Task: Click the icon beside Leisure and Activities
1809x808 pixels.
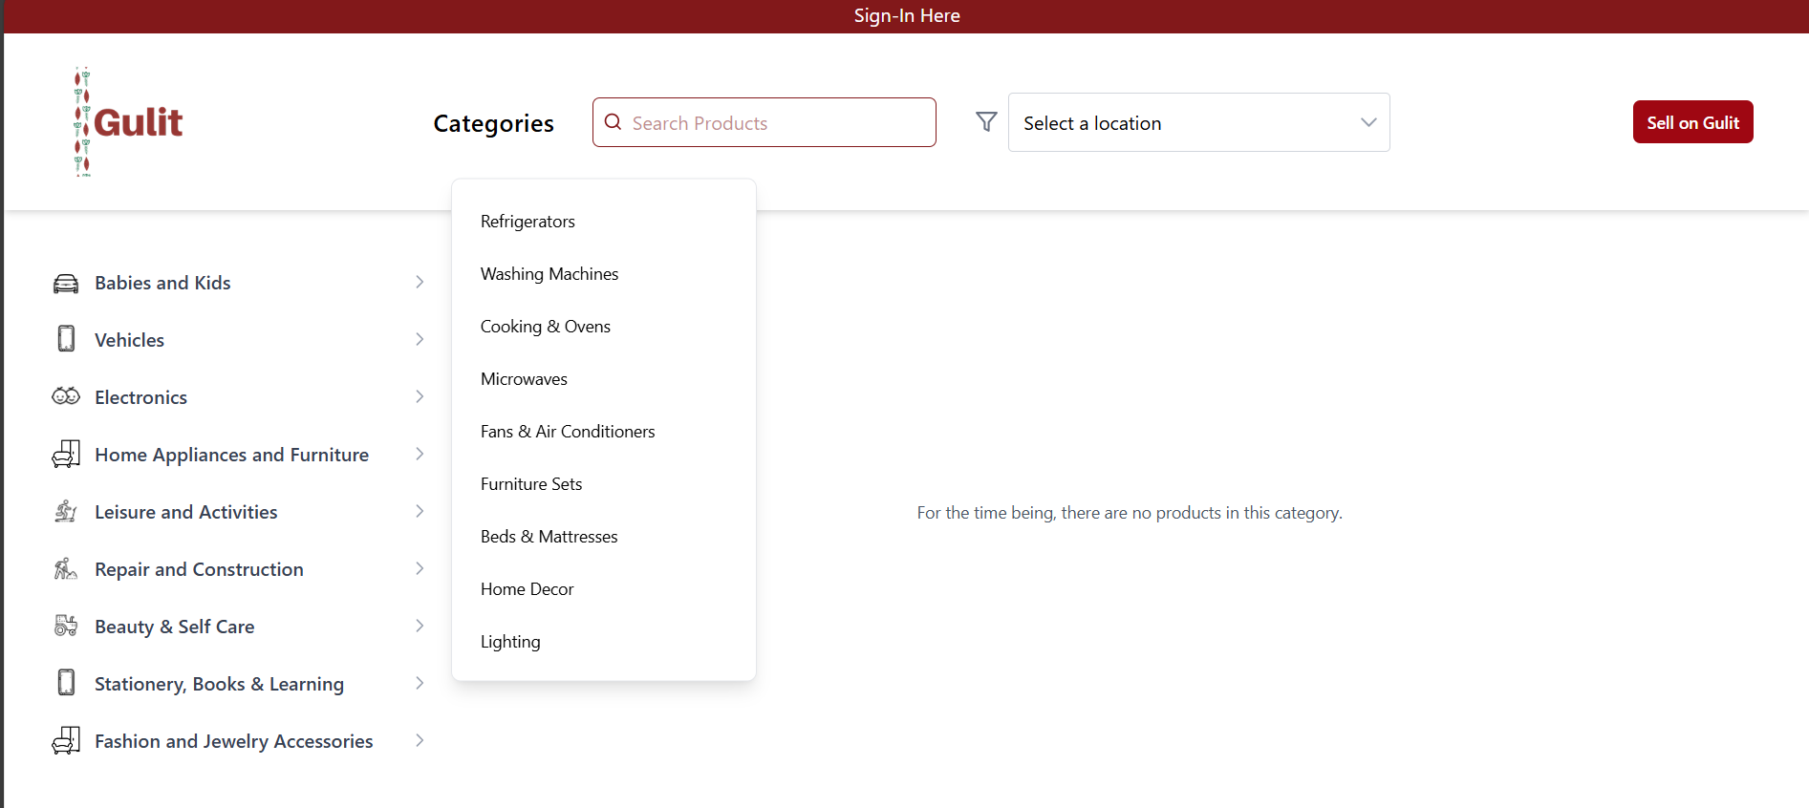Action: pyautogui.click(x=66, y=511)
